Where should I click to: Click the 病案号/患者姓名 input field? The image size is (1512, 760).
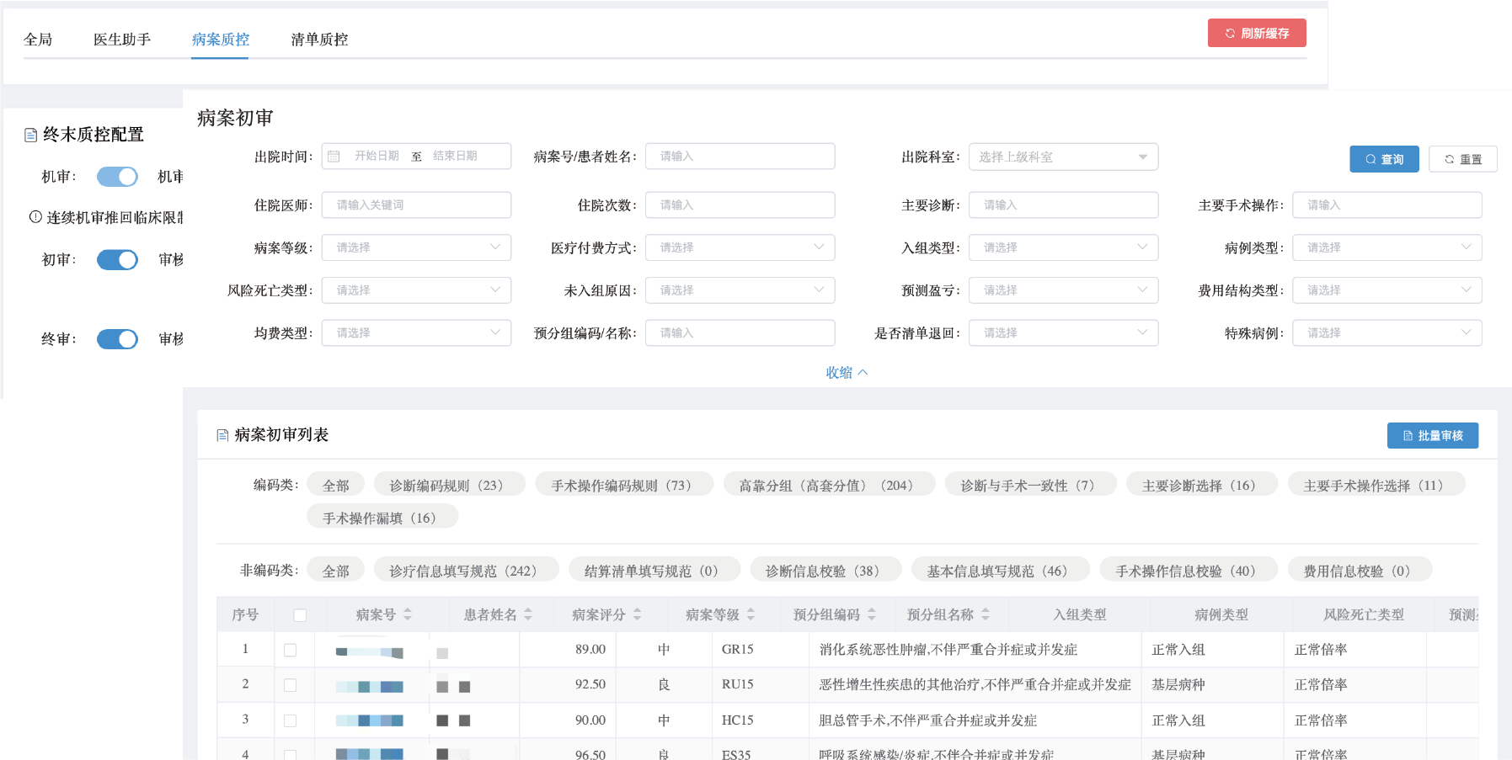click(740, 157)
